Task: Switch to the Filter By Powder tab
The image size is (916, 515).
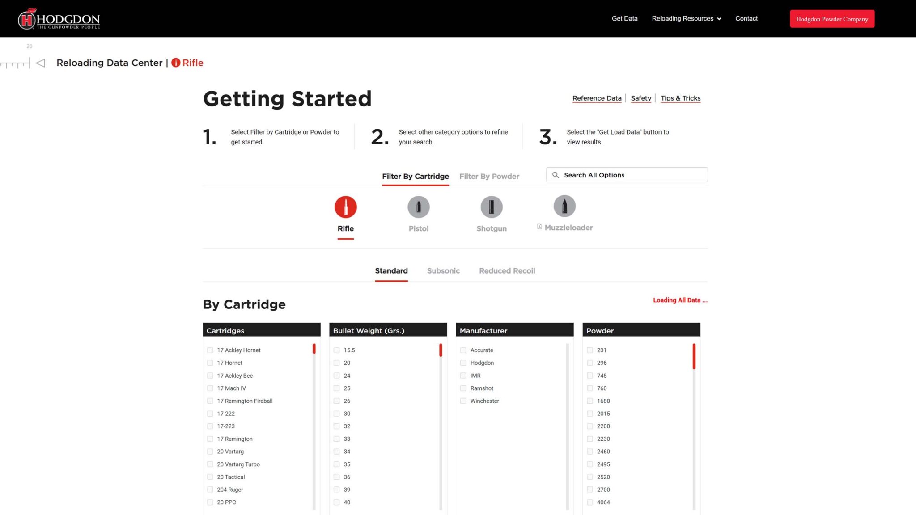Action: (489, 177)
